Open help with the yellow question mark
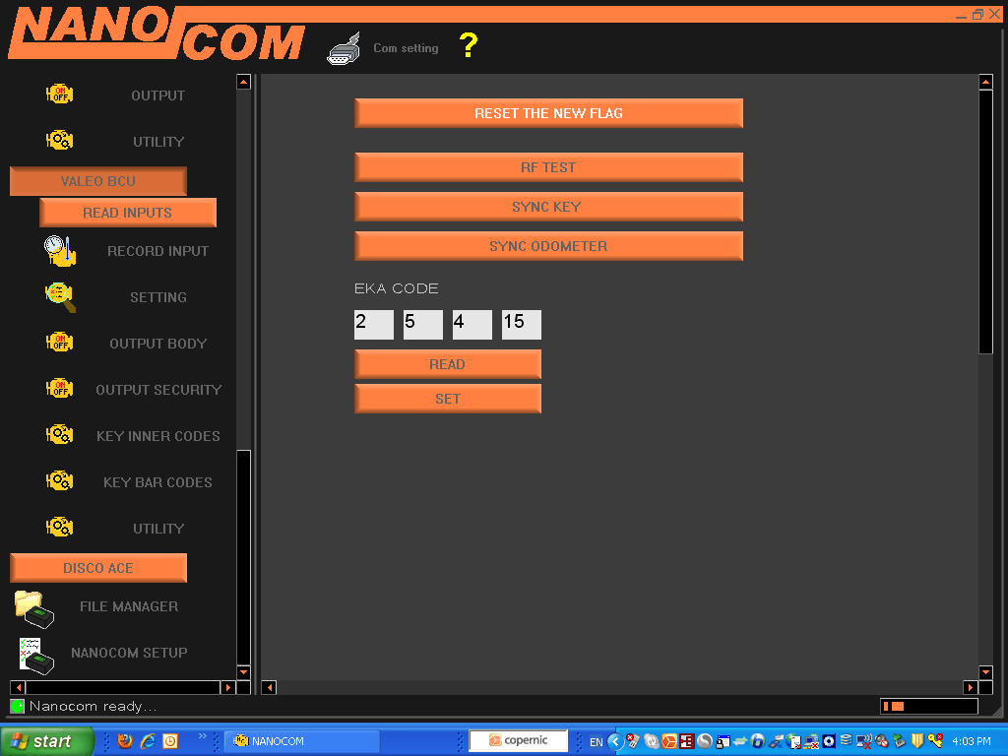 tap(469, 45)
